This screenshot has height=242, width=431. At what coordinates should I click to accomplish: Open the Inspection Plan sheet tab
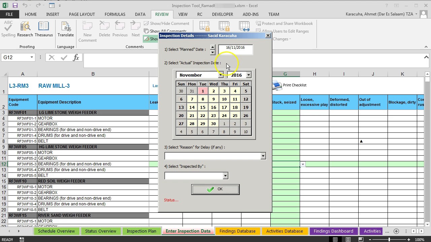click(141, 231)
